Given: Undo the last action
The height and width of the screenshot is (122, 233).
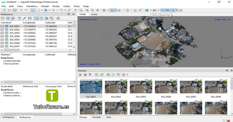Looking at the screenshot, I should coord(21,10).
